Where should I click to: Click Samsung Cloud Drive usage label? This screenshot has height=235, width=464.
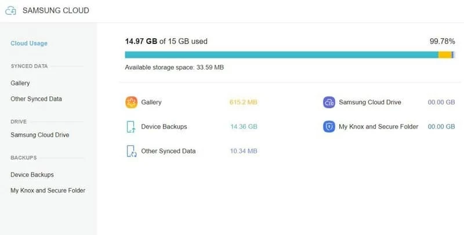pyautogui.click(x=369, y=102)
